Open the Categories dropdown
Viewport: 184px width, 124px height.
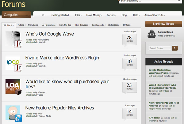(x=16, y=15)
